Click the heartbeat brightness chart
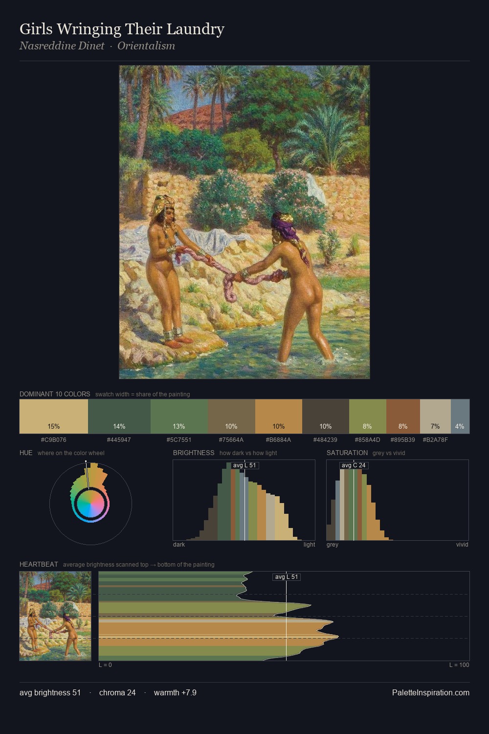 pos(284,616)
